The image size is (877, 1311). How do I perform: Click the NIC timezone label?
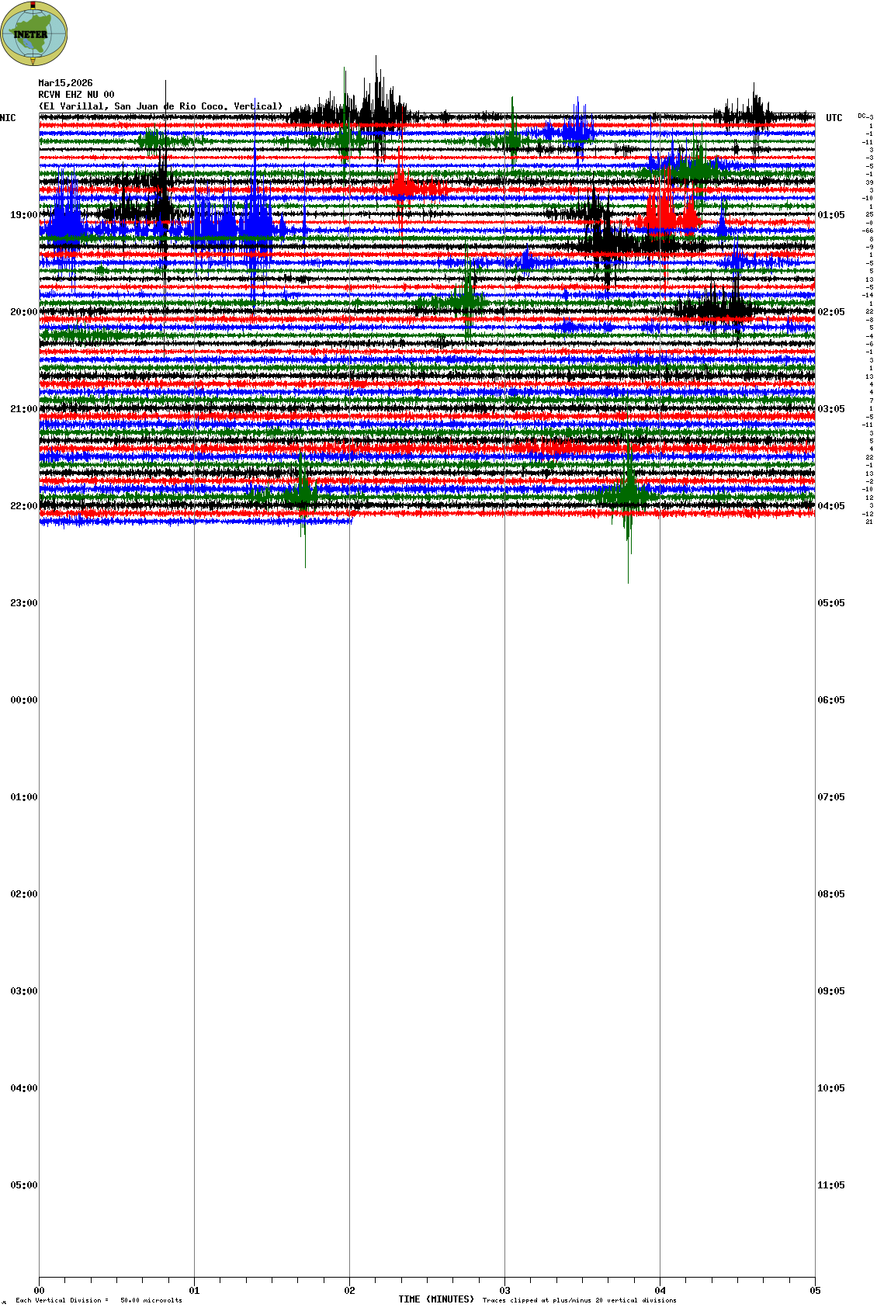(x=8, y=118)
